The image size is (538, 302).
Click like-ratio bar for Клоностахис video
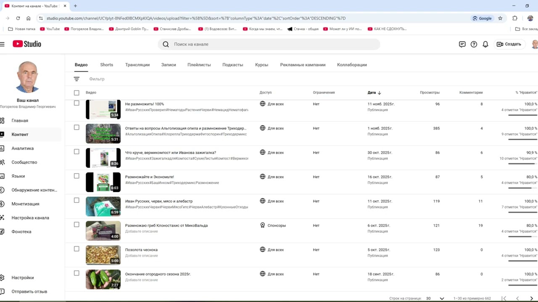click(x=522, y=237)
